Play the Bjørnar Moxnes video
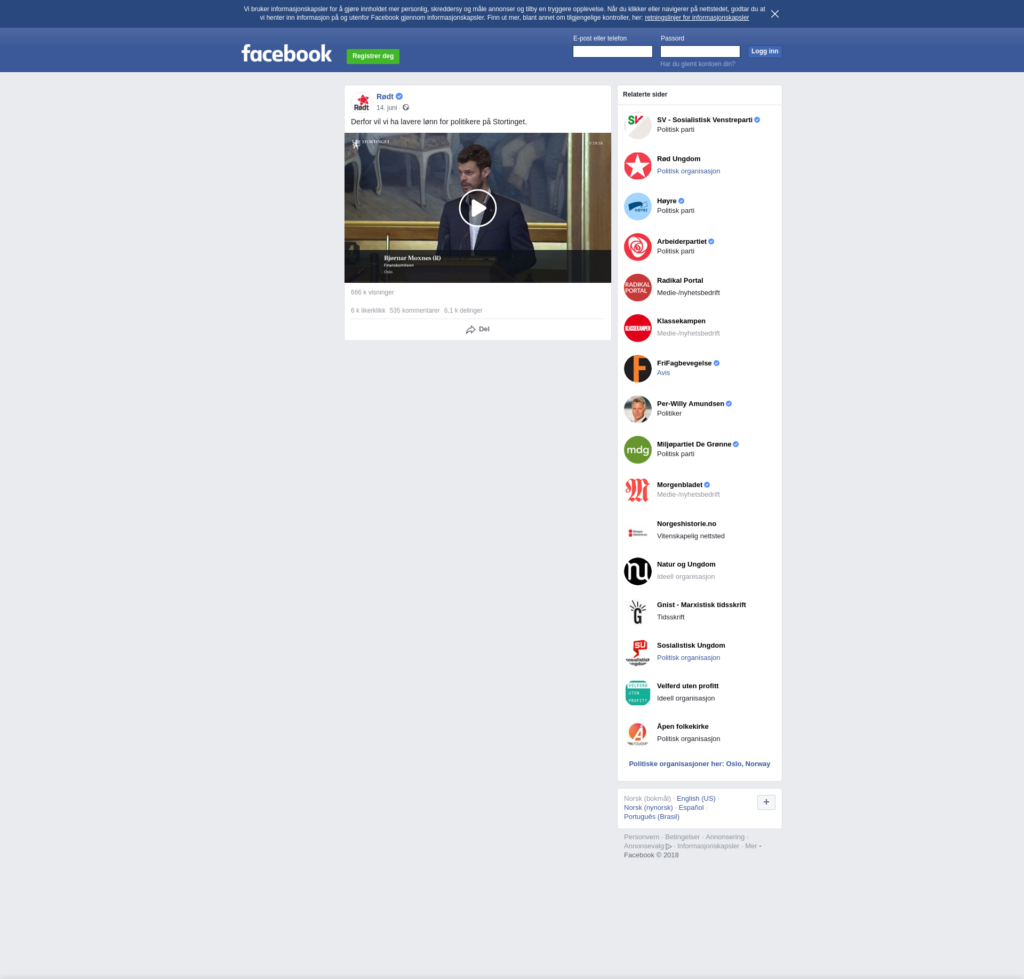 tap(477, 208)
